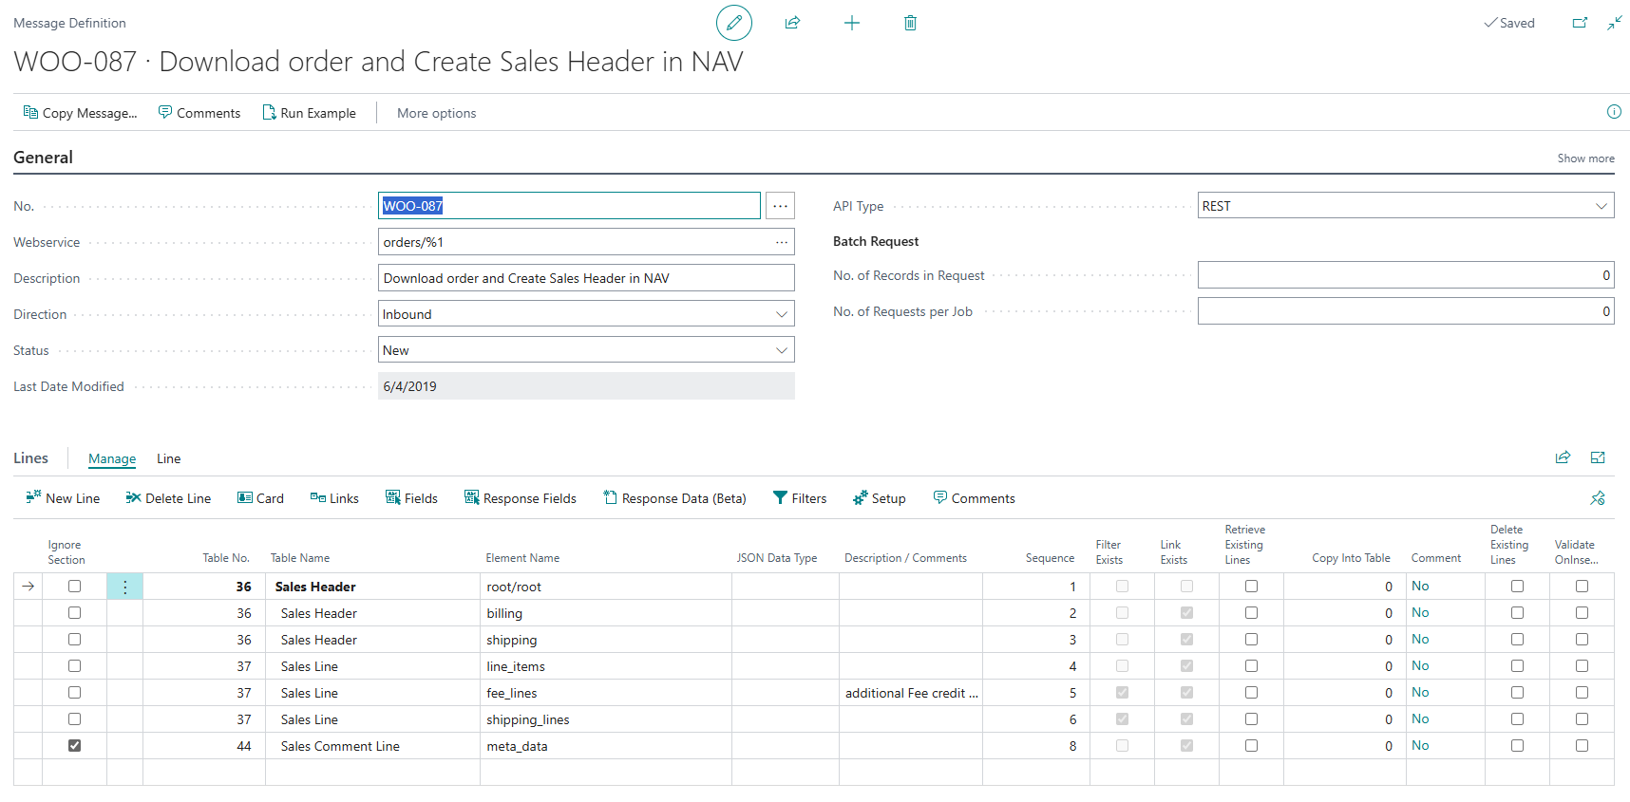The height and width of the screenshot is (802, 1630).
Task: Collapse the page with arrows icon
Action: click(1615, 23)
